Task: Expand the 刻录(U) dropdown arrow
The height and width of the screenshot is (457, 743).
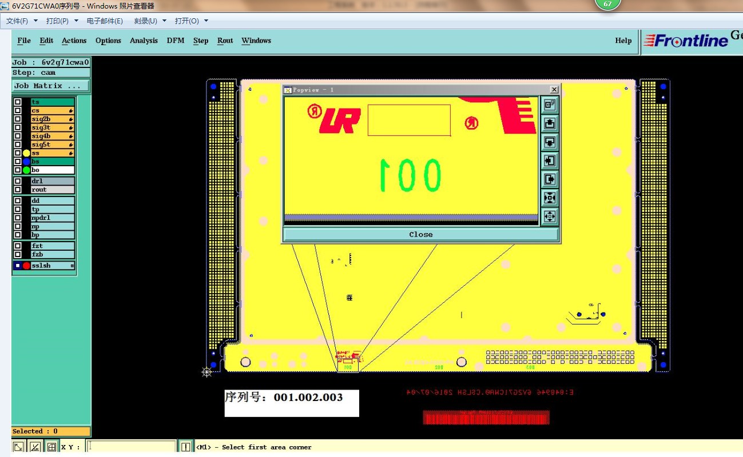Action: tap(165, 21)
